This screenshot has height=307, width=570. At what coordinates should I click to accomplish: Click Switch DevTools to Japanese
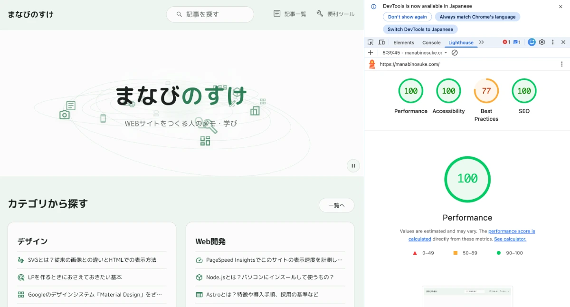[x=420, y=29]
